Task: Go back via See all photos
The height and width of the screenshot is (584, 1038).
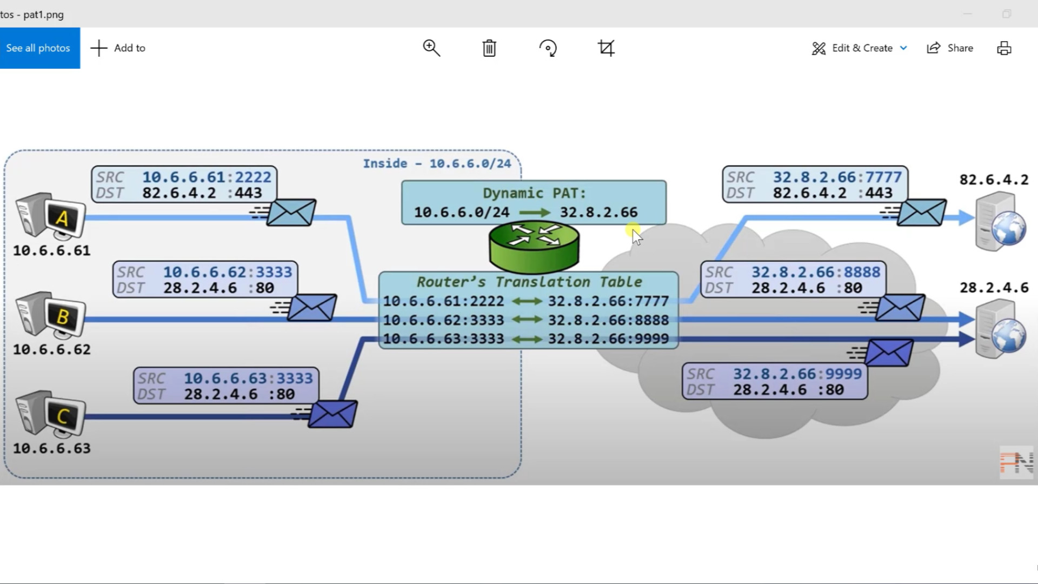Action: click(38, 48)
